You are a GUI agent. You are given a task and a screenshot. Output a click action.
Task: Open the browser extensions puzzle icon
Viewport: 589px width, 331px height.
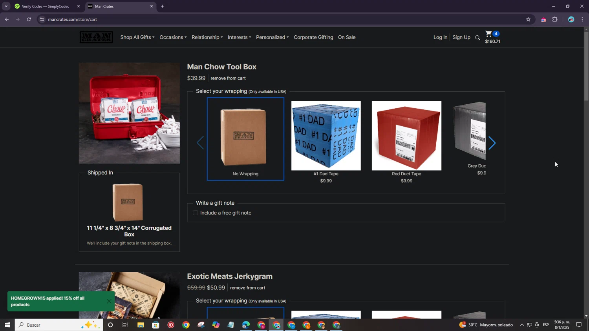pos(555,19)
